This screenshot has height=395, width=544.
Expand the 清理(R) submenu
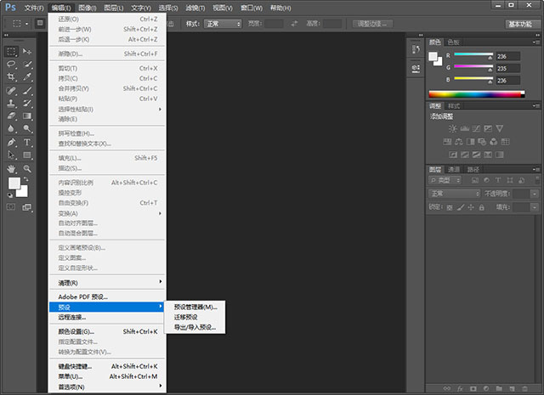tap(107, 283)
